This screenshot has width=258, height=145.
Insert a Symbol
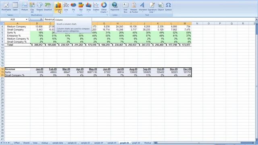pyautogui.click(x=168, y=7)
